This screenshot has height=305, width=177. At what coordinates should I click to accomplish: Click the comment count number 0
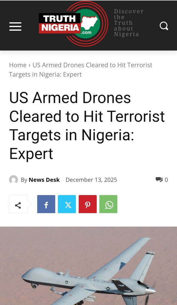click(x=166, y=180)
